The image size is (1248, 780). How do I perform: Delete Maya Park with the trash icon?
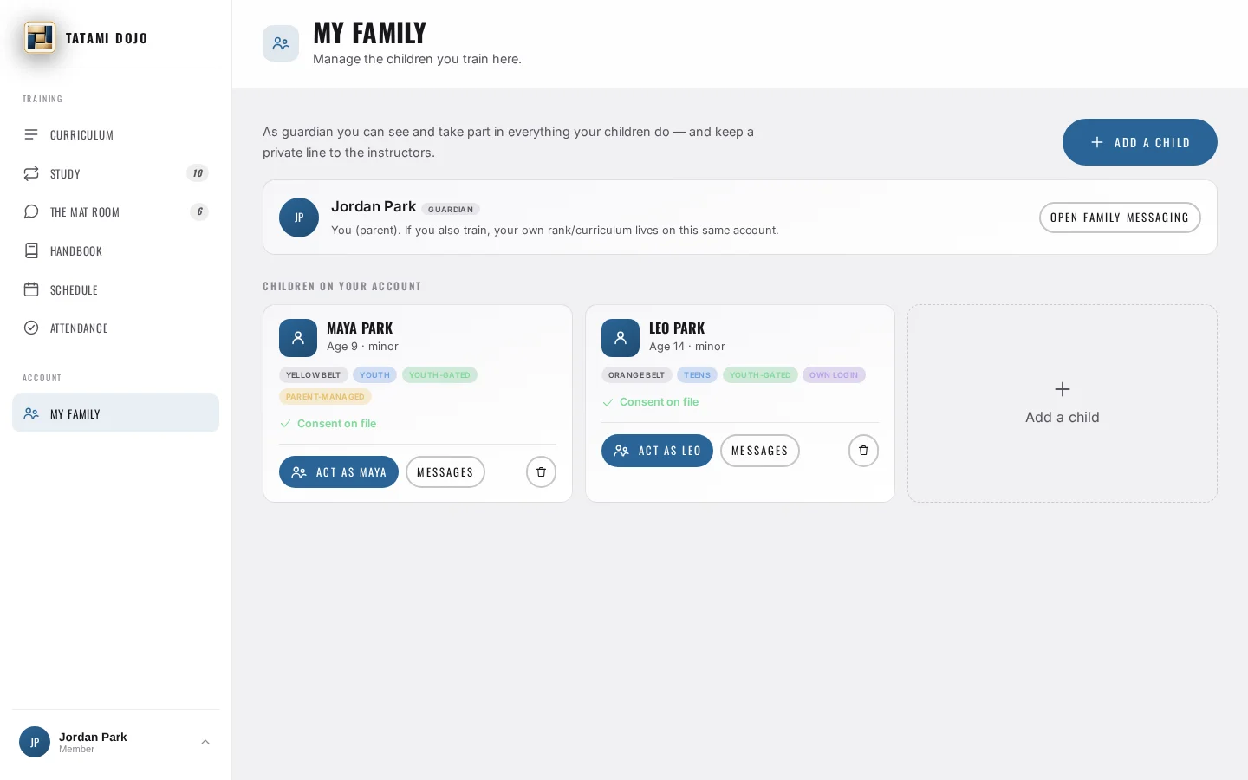click(541, 472)
